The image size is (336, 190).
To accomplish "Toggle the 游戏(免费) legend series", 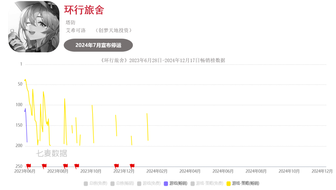I will tap(149, 183).
